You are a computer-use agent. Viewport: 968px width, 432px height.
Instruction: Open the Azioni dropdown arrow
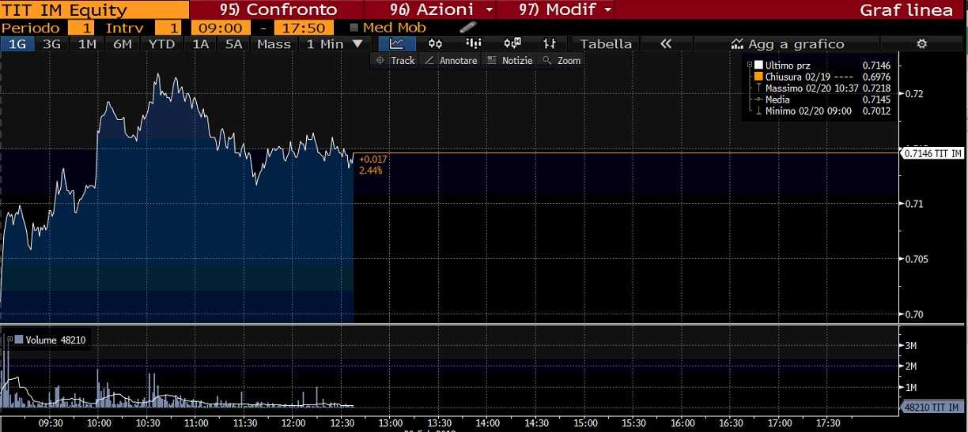point(490,10)
